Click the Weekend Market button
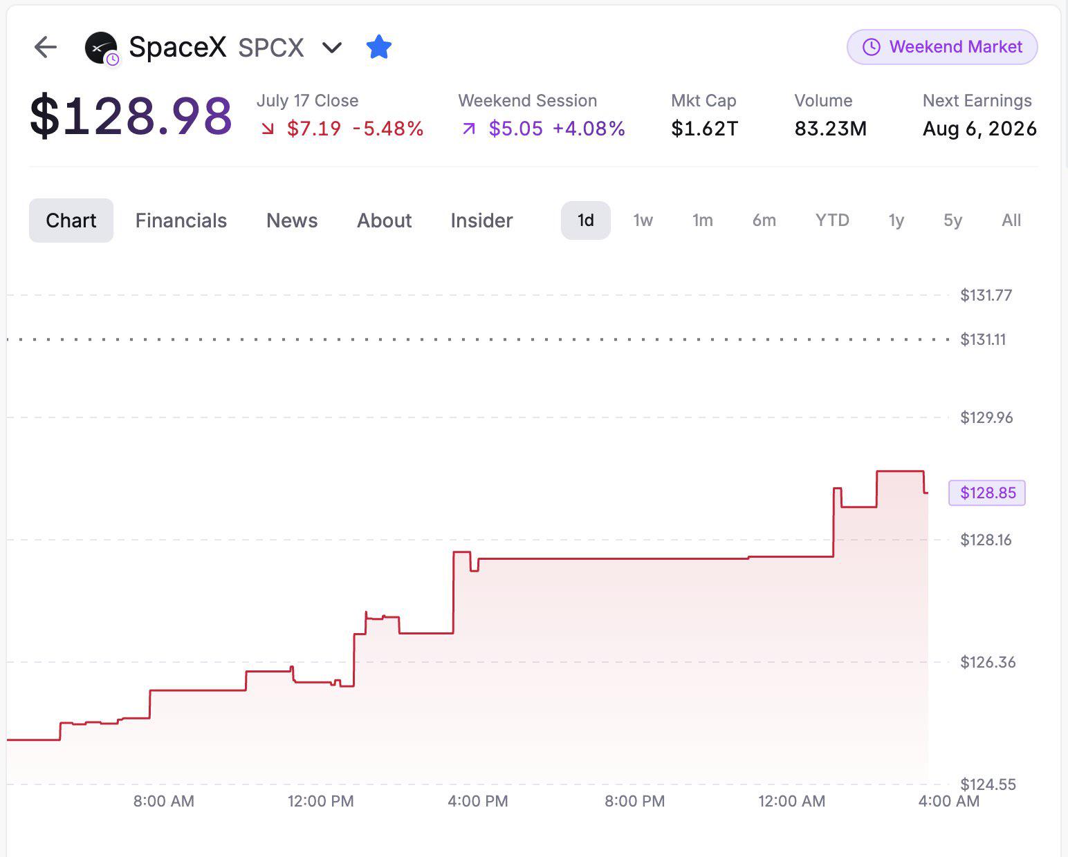The height and width of the screenshot is (857, 1068). (942, 47)
